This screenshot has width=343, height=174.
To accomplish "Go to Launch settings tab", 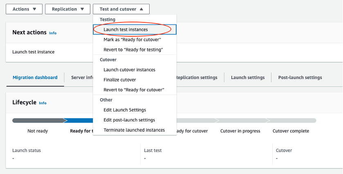I will tap(248, 77).
